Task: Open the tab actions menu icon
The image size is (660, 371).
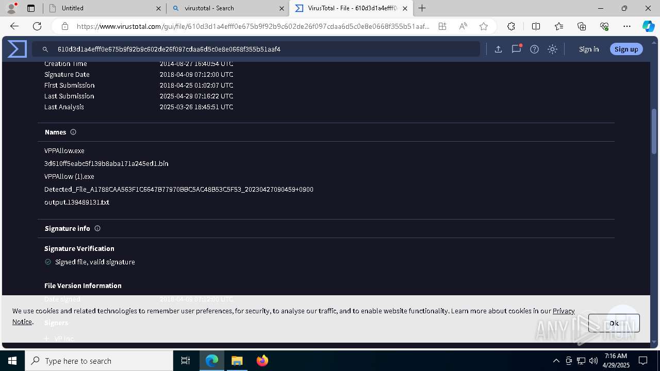Action: coord(31,8)
